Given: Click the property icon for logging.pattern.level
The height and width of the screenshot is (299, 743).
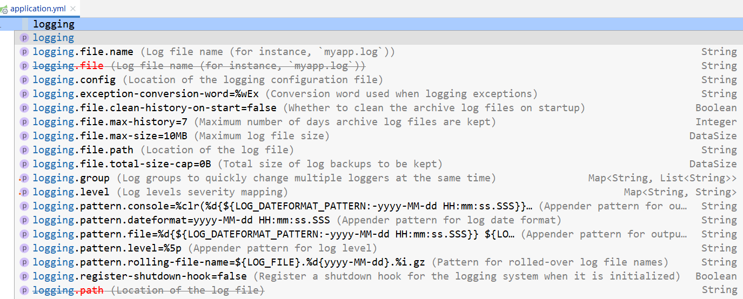Looking at the screenshot, I should (x=24, y=248).
